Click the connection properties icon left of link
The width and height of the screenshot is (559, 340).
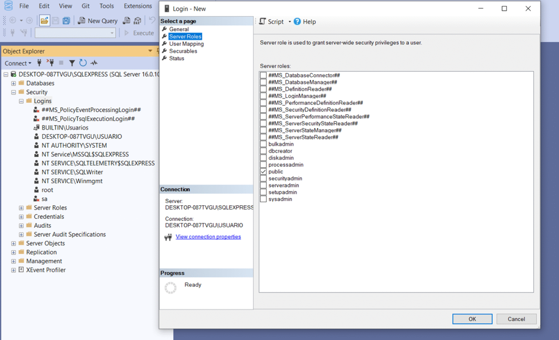(168, 237)
